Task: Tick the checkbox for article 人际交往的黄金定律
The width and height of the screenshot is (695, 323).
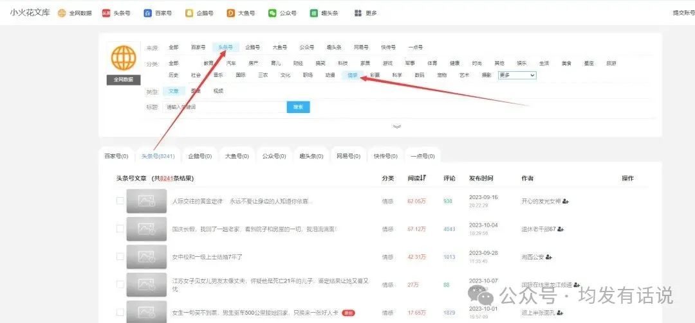Action: [x=120, y=200]
